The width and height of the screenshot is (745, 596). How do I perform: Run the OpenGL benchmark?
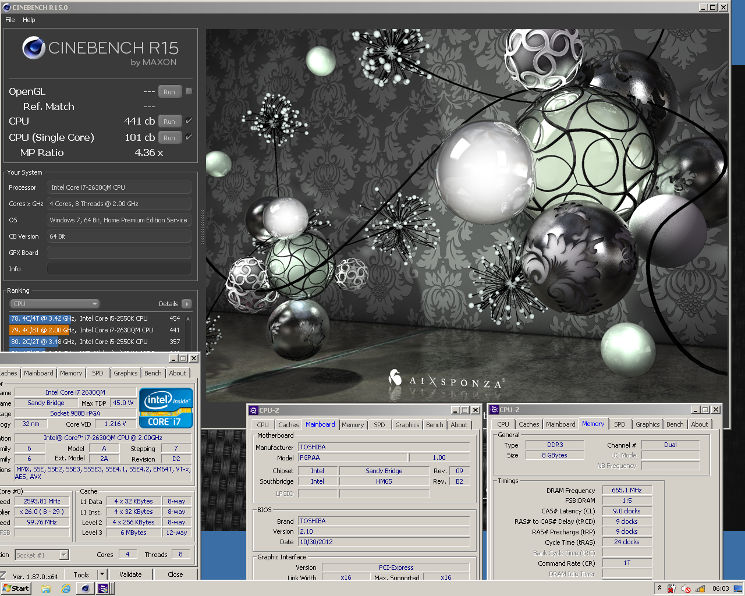[x=169, y=92]
